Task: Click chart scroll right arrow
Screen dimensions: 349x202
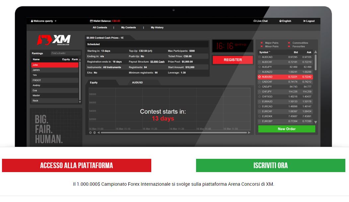Action: point(249,133)
